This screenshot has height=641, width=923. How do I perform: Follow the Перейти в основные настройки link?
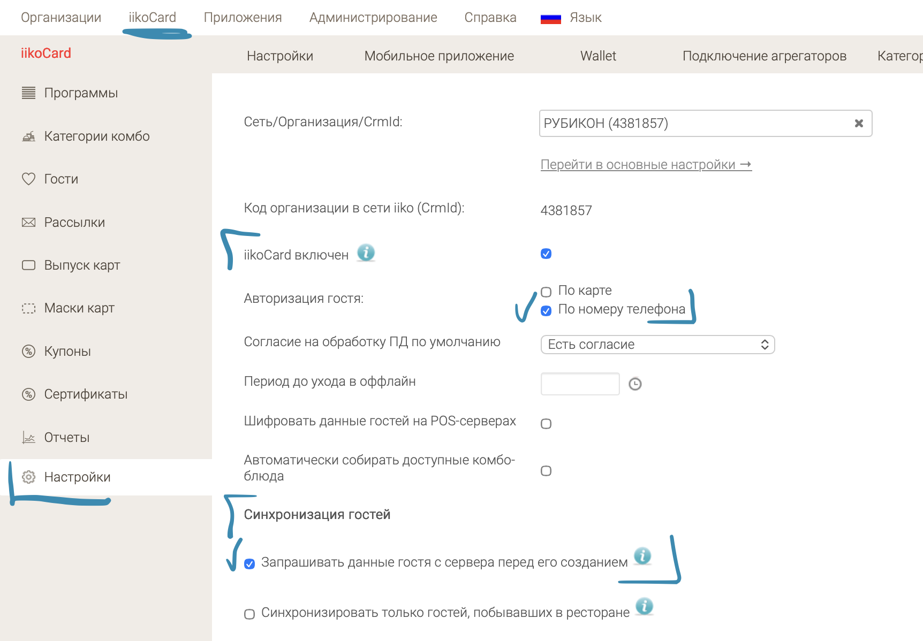click(646, 165)
